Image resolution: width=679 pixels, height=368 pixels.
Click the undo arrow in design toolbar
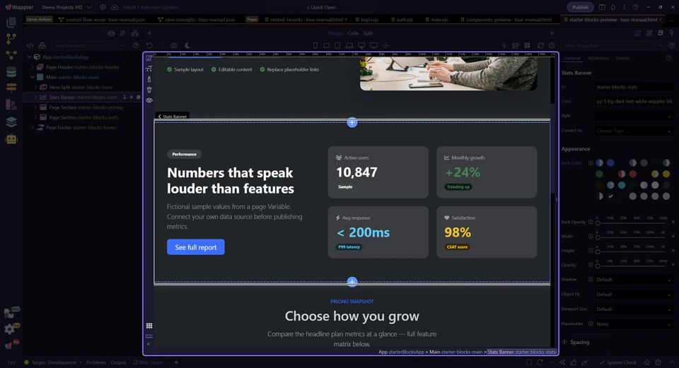click(149, 45)
